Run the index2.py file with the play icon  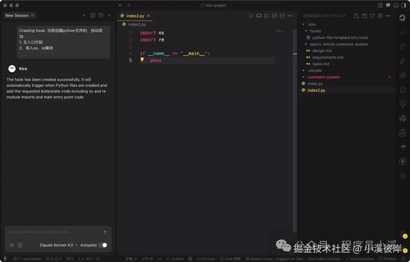pos(251,15)
